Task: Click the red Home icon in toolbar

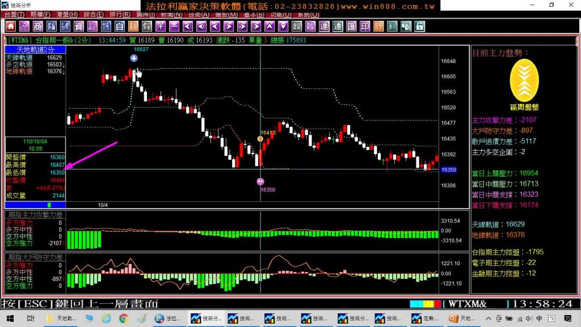Action: 10,26
